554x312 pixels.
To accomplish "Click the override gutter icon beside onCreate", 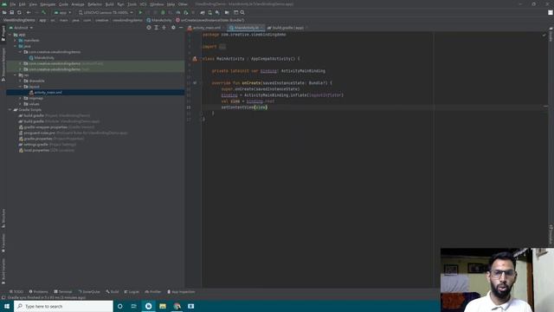I will [x=195, y=83].
